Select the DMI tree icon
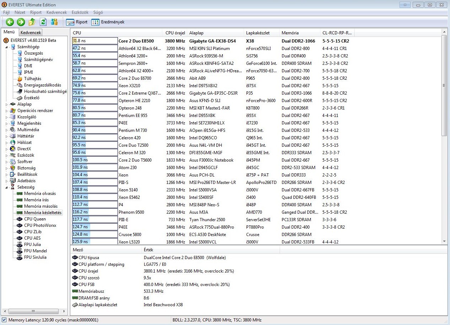This screenshot has width=450, height=325. coord(20,66)
